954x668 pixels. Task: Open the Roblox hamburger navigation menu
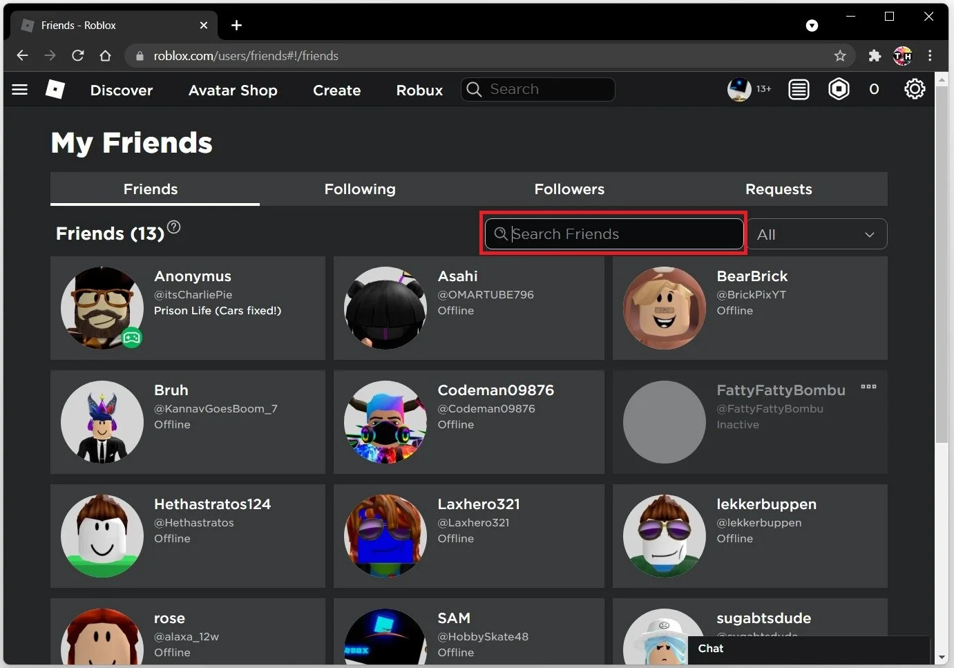pyautogui.click(x=20, y=90)
